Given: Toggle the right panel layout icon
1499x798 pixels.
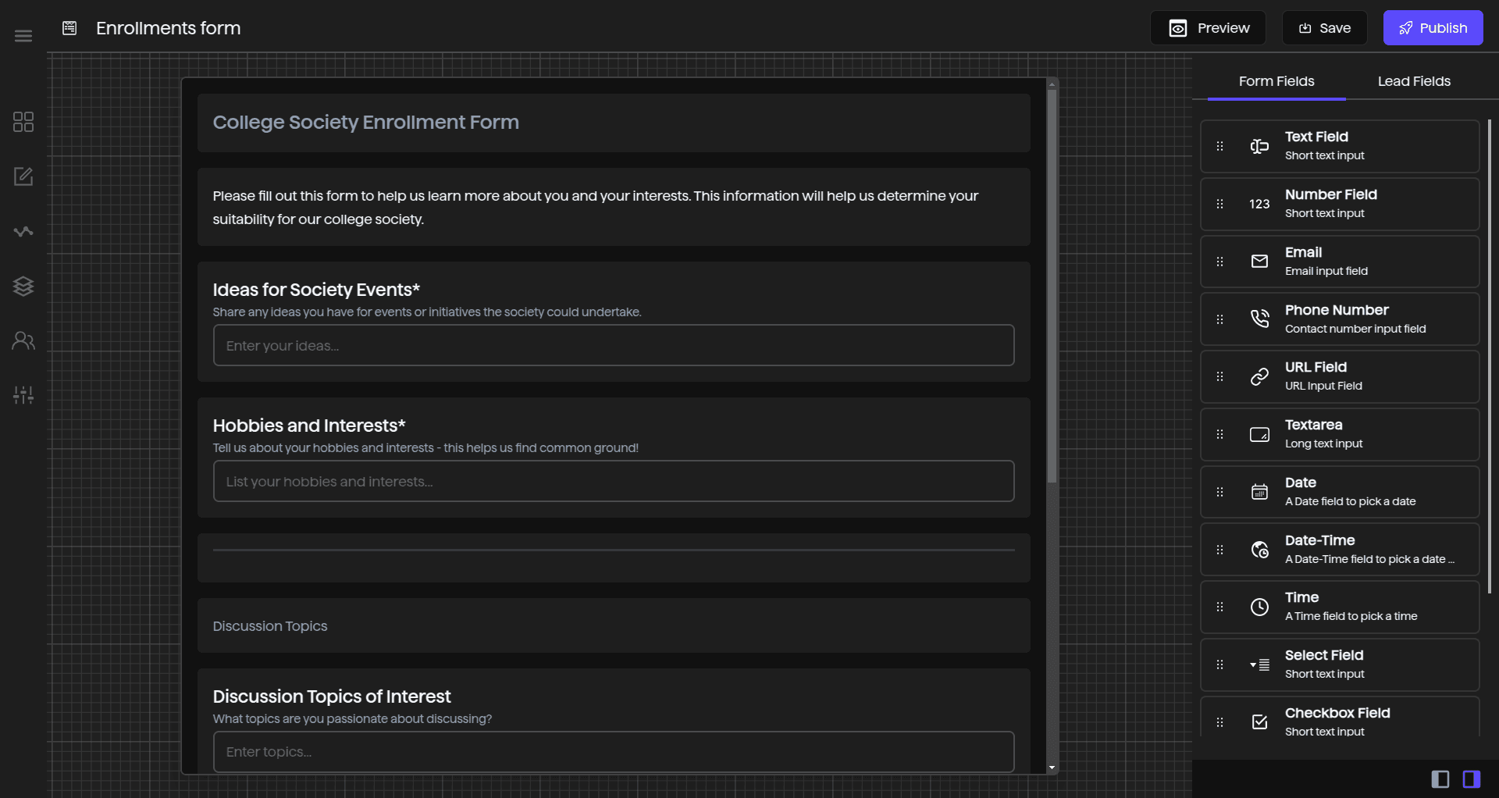Looking at the screenshot, I should (1471, 778).
